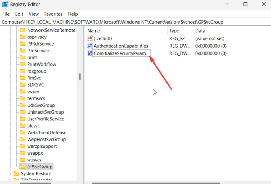Select the SDRSVC folder icon

[x=22, y=85]
